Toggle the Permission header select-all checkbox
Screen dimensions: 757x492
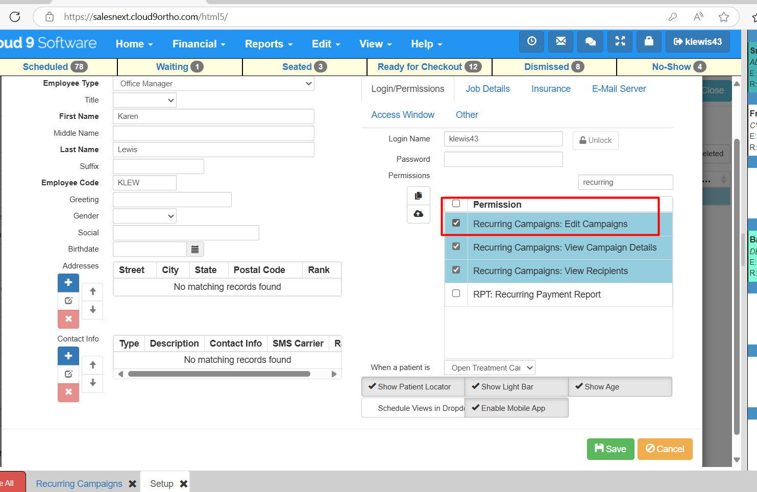(456, 204)
